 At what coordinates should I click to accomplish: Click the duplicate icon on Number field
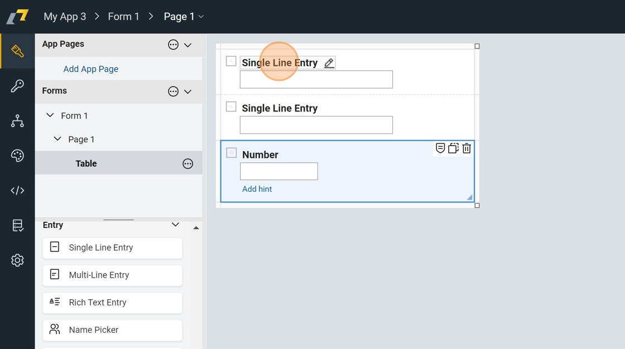point(453,148)
